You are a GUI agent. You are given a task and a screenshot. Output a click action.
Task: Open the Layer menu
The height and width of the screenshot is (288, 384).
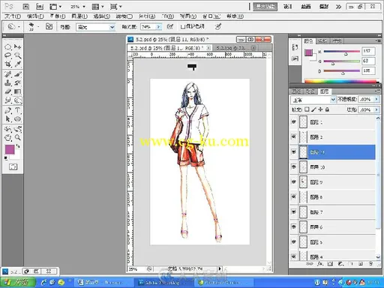[x=79, y=16]
